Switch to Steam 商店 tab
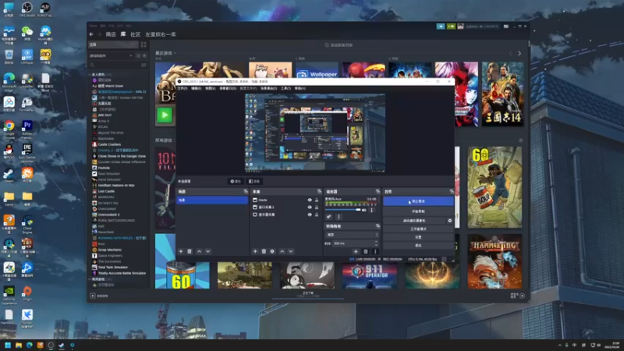 click(x=111, y=34)
